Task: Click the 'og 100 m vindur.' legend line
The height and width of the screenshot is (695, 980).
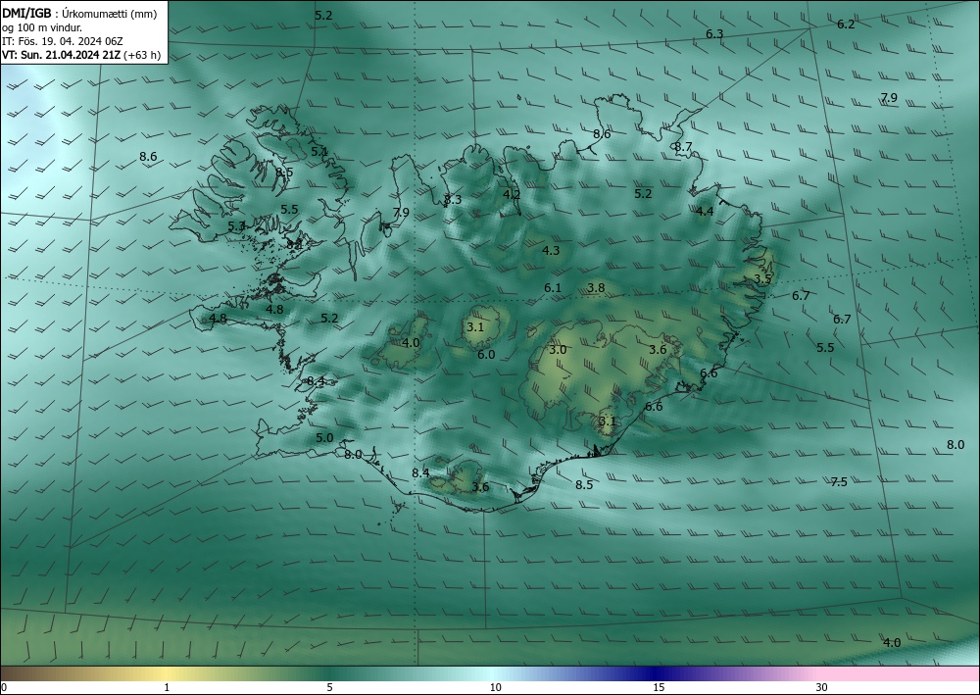Action: (42, 27)
